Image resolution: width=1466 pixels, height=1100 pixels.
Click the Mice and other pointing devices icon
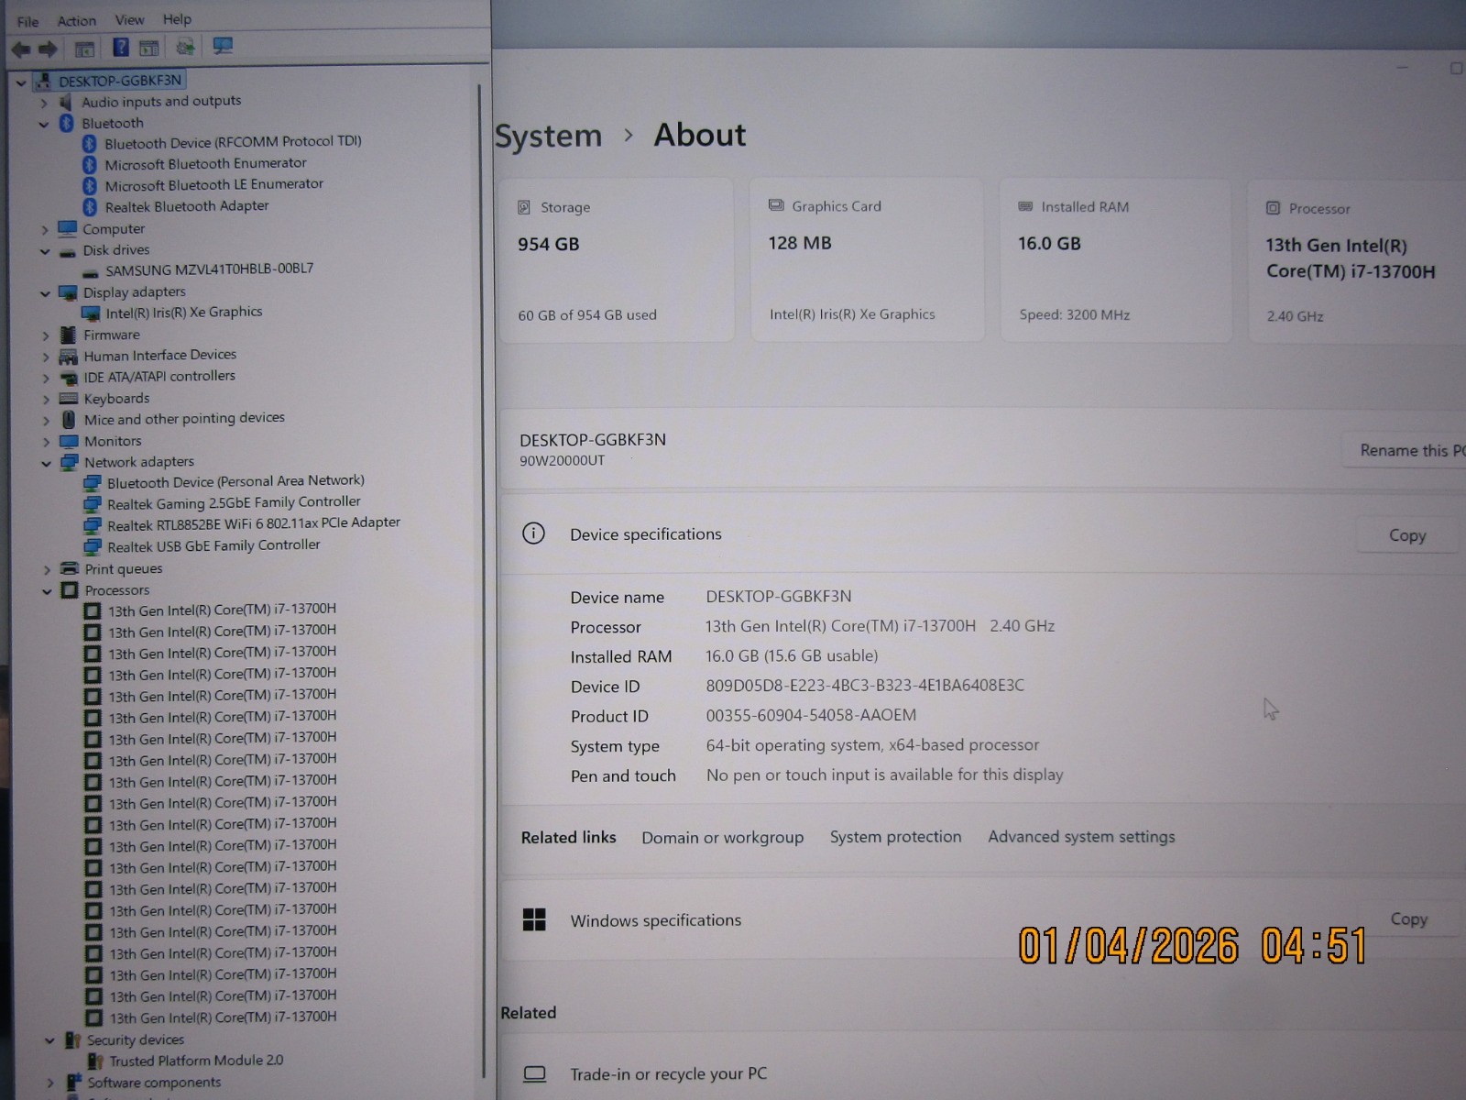click(x=69, y=420)
